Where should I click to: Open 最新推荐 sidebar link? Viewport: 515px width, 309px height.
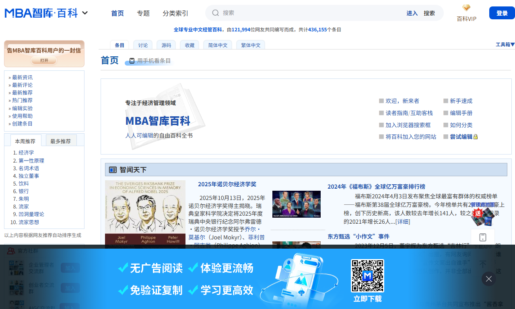point(22,93)
